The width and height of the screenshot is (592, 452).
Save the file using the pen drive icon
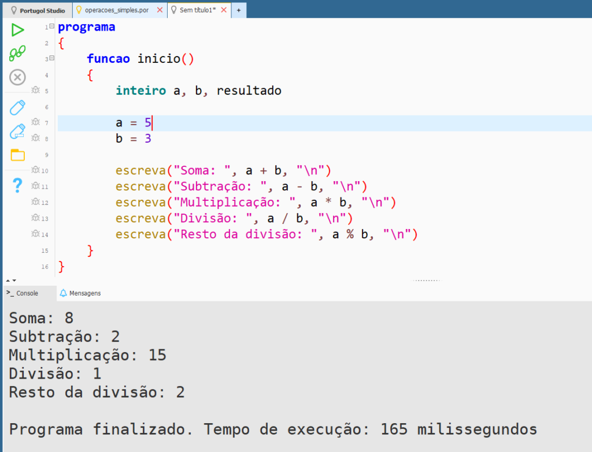tap(17, 107)
